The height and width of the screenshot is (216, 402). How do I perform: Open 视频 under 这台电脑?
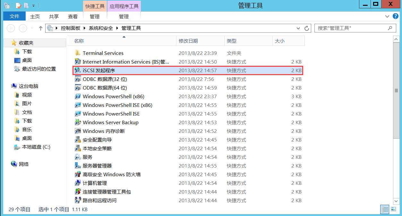point(27,95)
